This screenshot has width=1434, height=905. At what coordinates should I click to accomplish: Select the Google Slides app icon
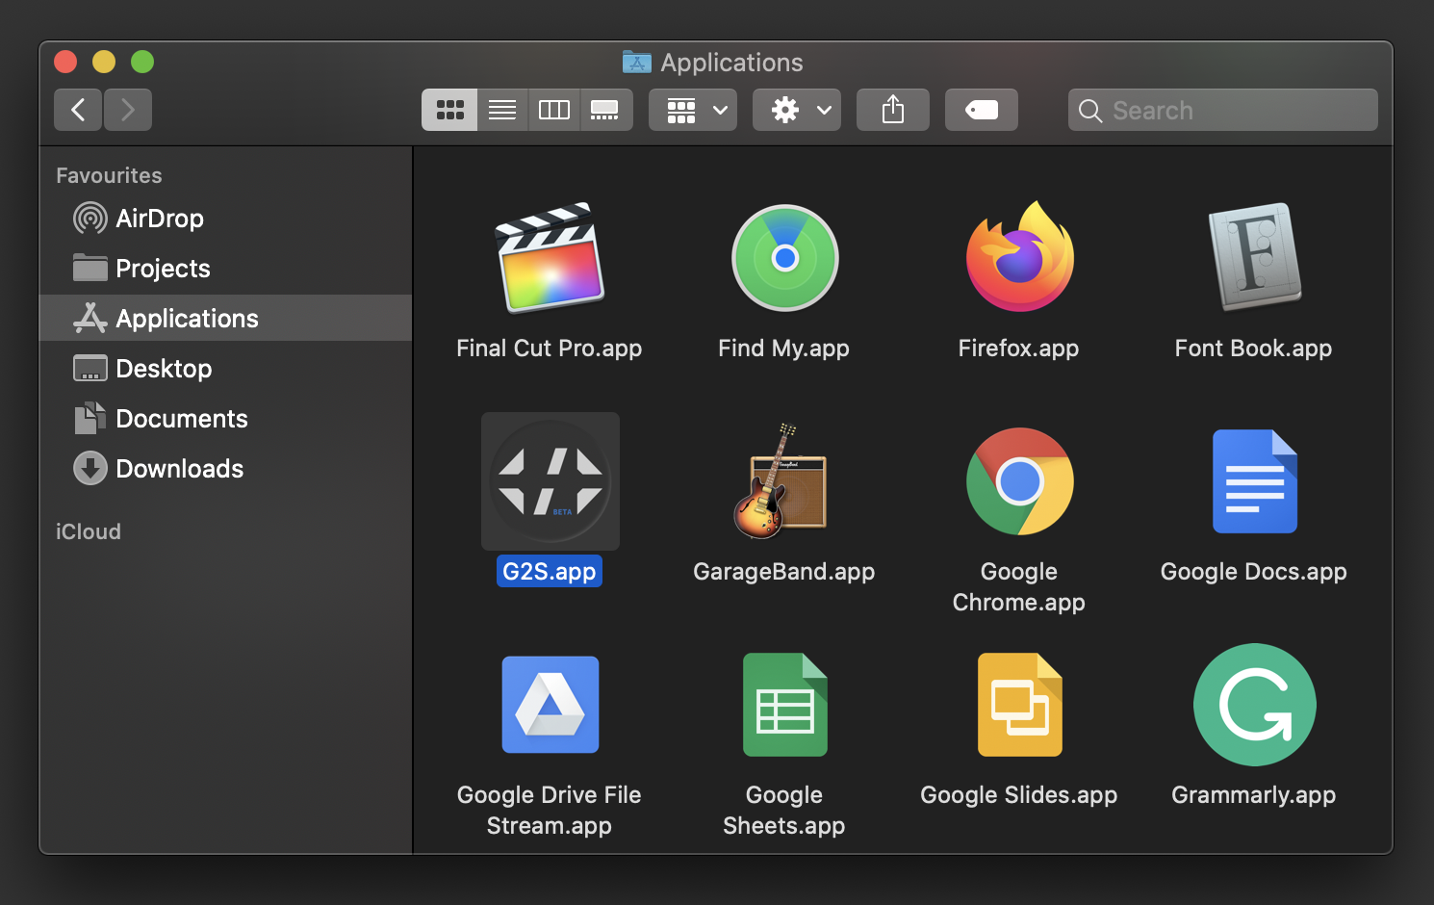click(x=1019, y=704)
